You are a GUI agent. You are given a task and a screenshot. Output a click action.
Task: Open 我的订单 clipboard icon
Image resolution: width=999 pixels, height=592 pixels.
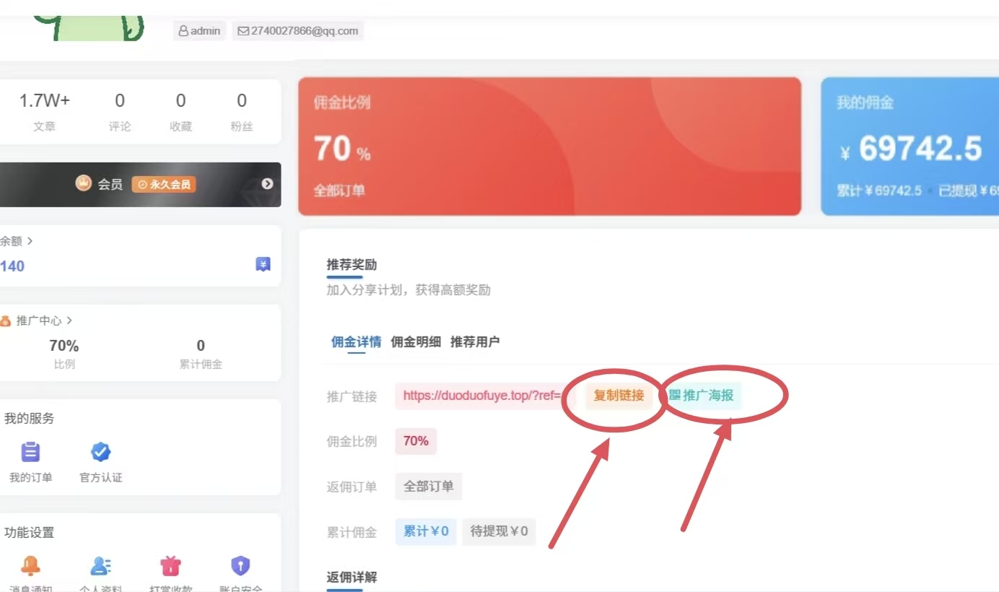[x=30, y=452]
